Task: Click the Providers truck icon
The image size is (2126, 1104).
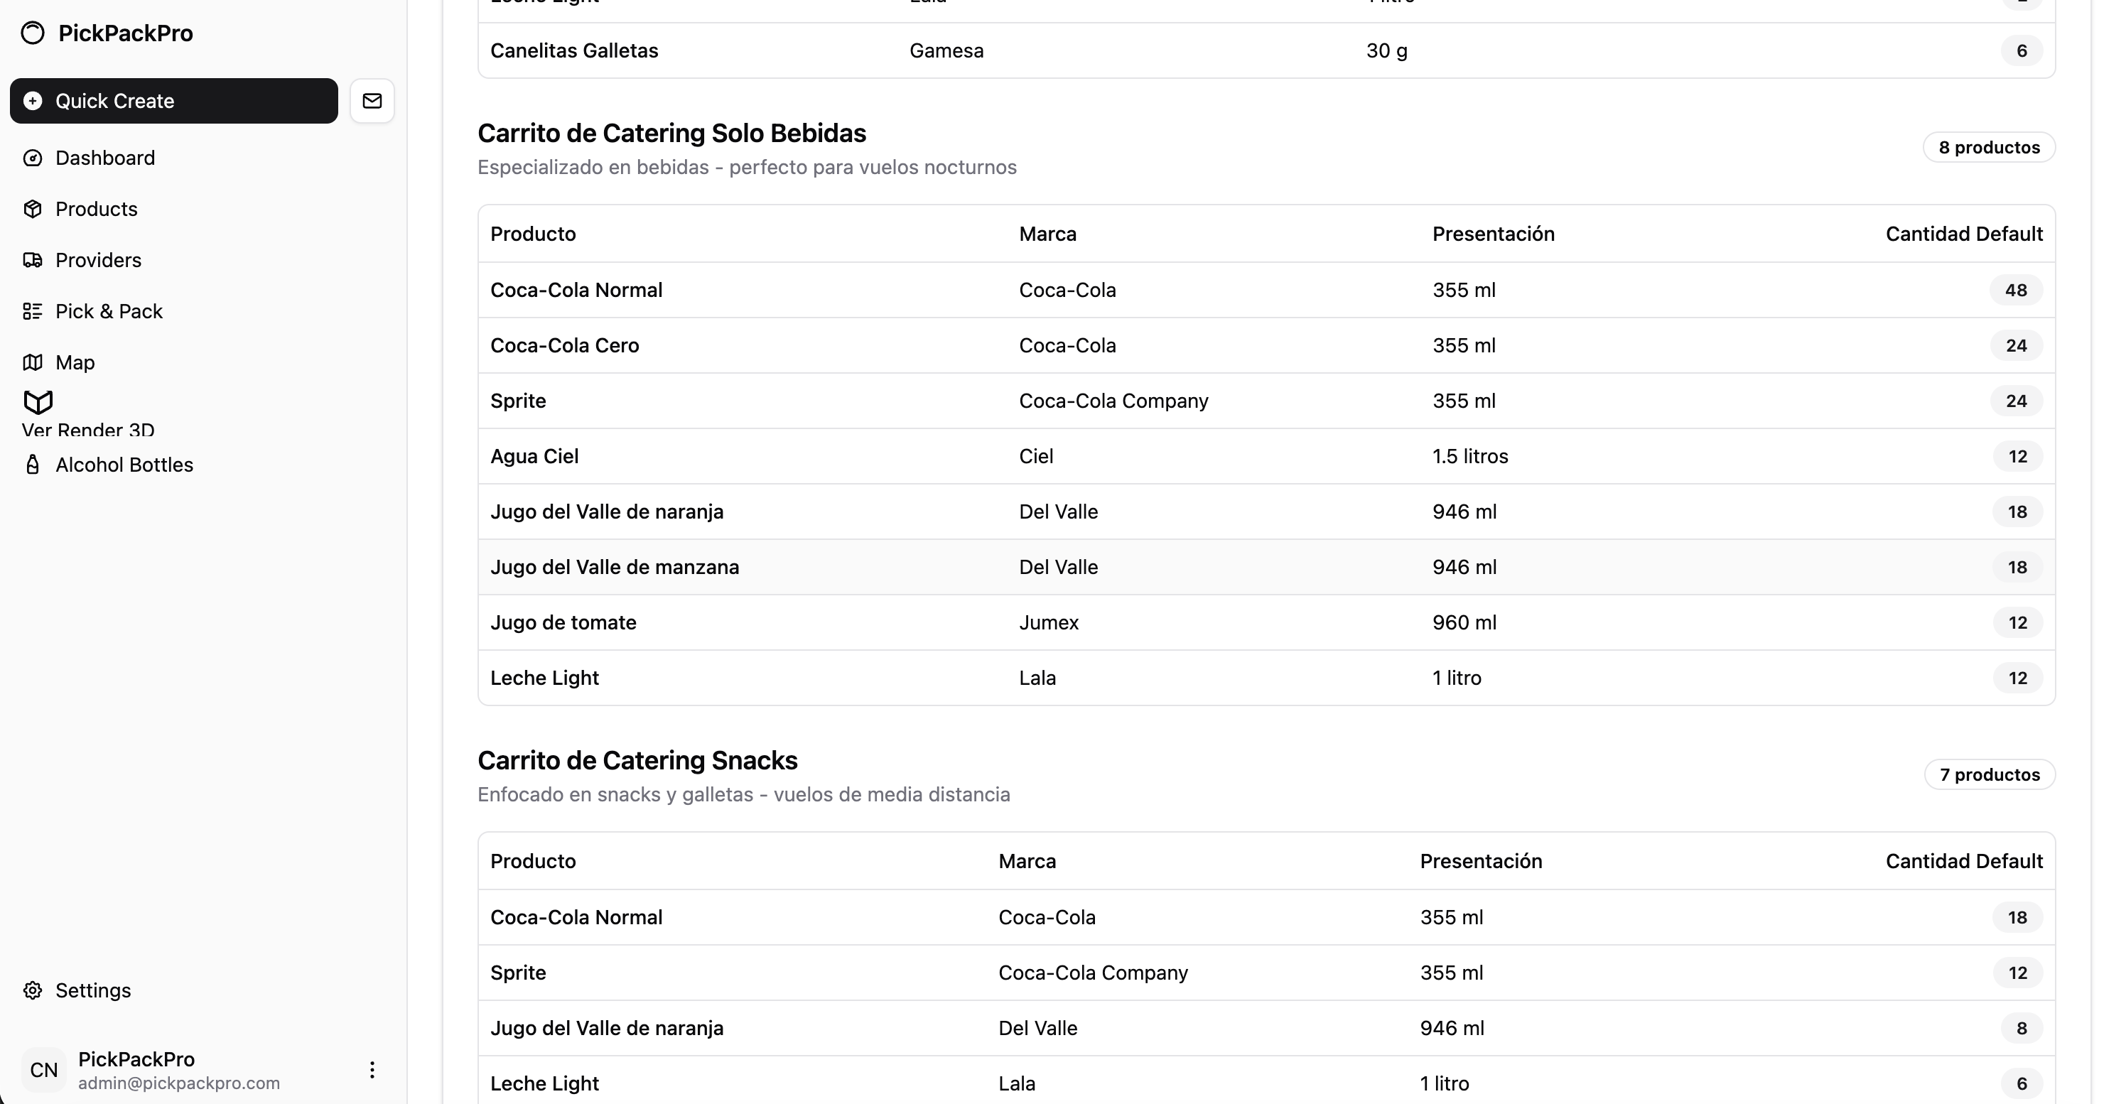Action: [33, 260]
